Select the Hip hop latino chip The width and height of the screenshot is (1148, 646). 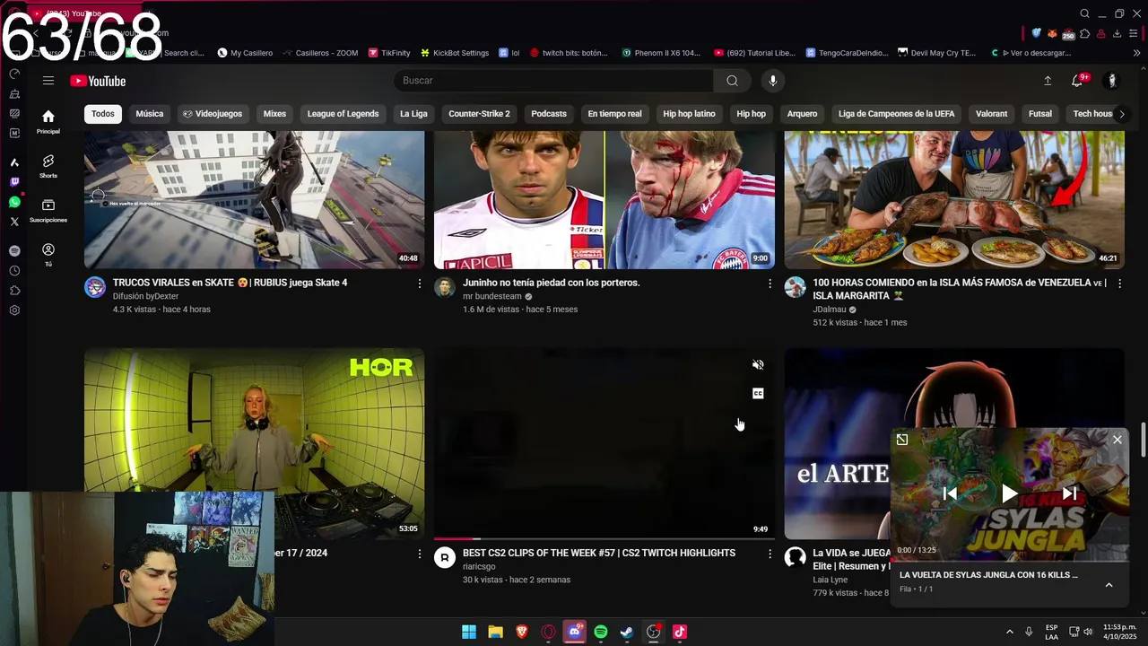coord(689,114)
